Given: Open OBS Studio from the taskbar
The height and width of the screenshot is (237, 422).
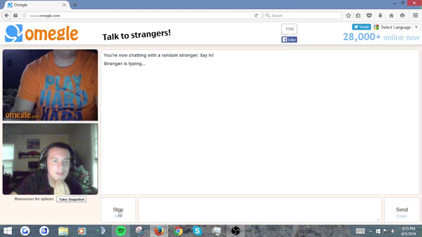Looking at the screenshot, I should [235, 231].
